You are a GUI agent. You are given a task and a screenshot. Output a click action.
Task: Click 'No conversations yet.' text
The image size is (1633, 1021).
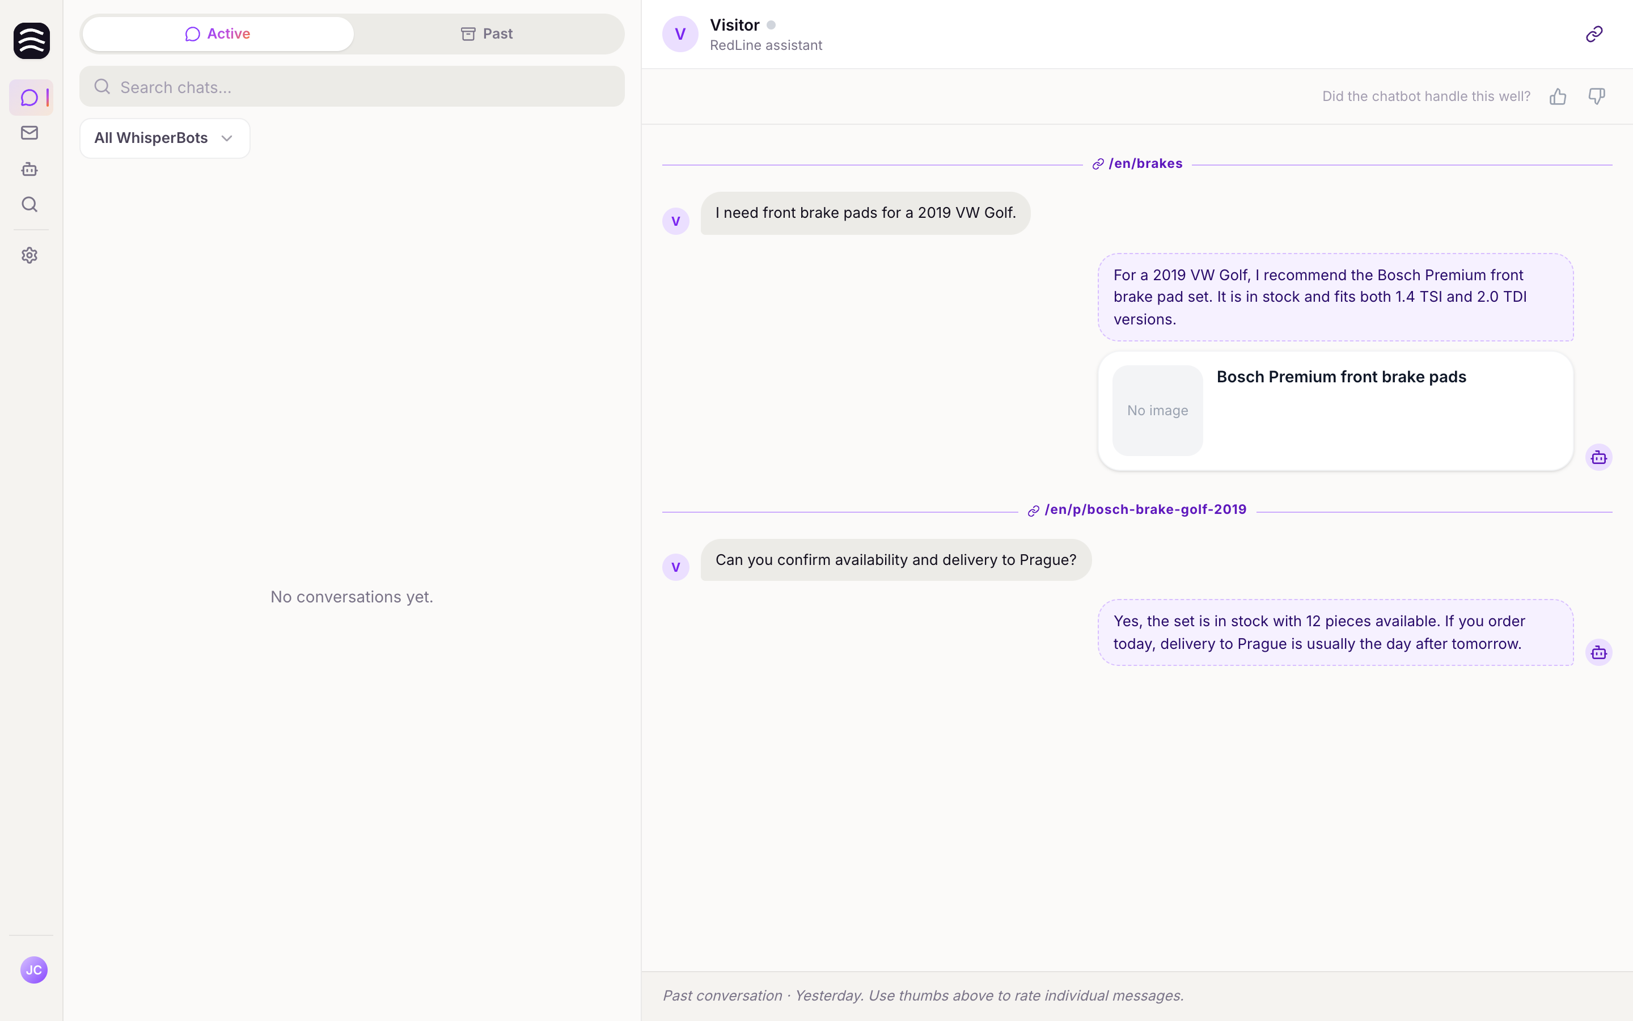(352, 597)
